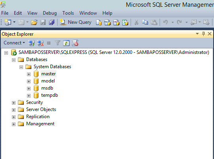Select the SAMBAPOSSERVER\SQLEXPRESS server entry

[x=114, y=52]
